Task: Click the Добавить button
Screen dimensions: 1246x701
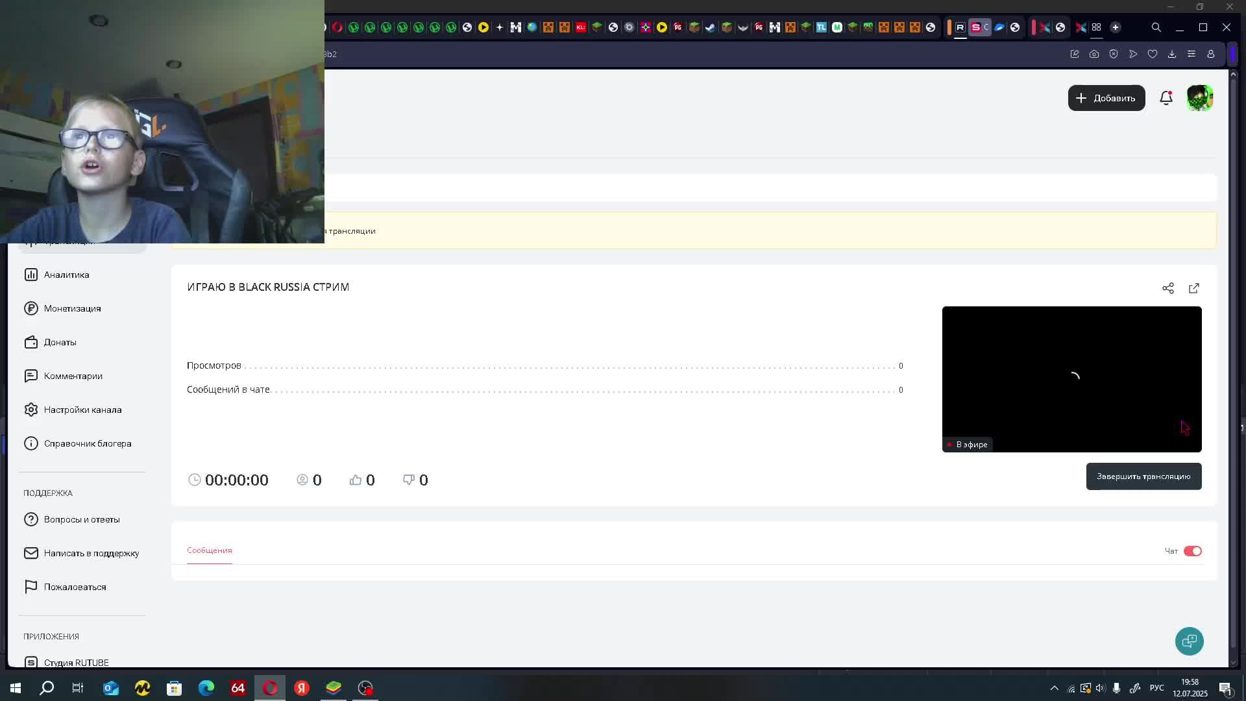Action: tap(1106, 98)
